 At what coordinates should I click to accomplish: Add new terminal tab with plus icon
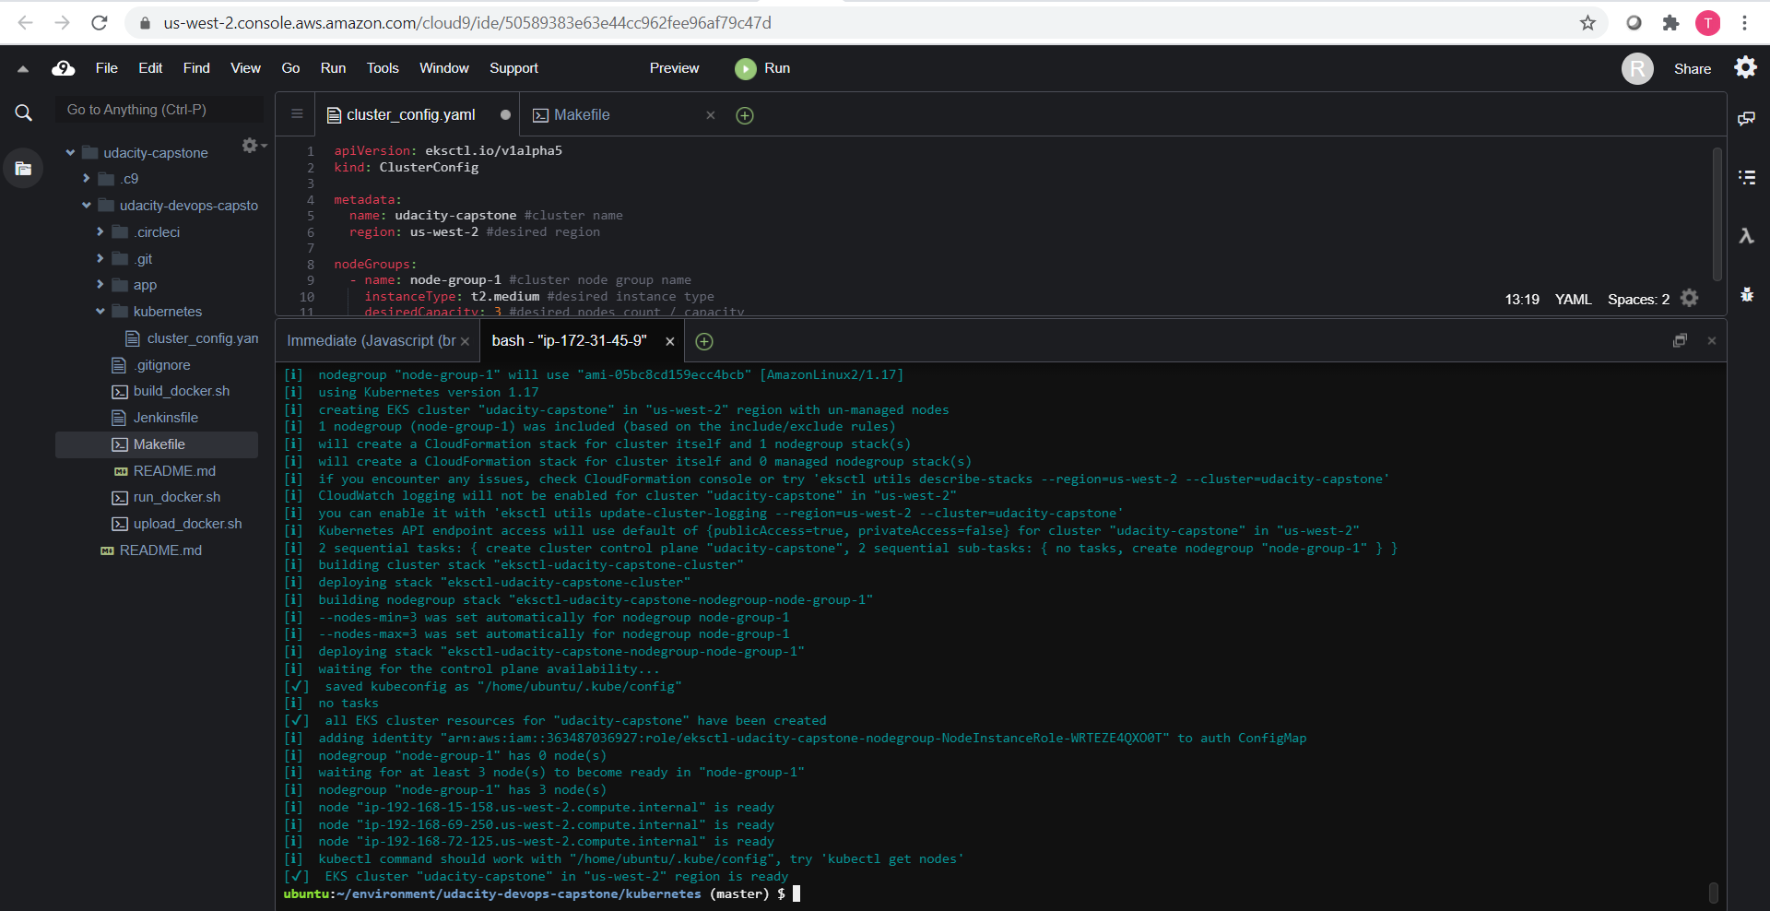click(704, 341)
